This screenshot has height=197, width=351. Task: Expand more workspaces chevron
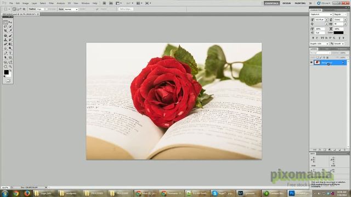pos(310,3)
